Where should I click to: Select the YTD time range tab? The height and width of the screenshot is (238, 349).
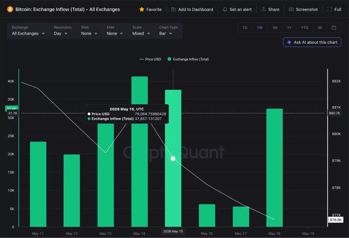[305, 28]
